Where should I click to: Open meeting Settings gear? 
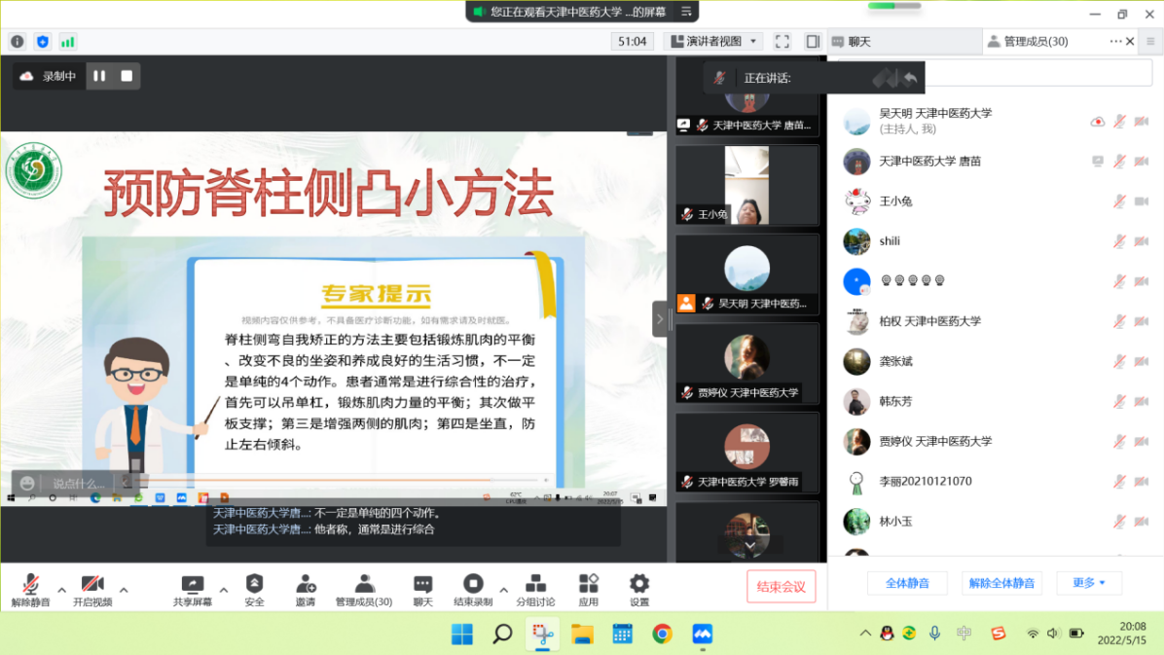[x=639, y=590]
